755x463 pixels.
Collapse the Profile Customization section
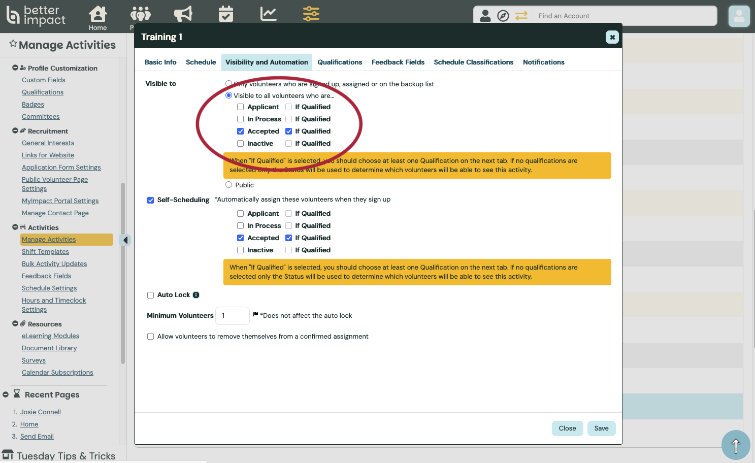15,68
